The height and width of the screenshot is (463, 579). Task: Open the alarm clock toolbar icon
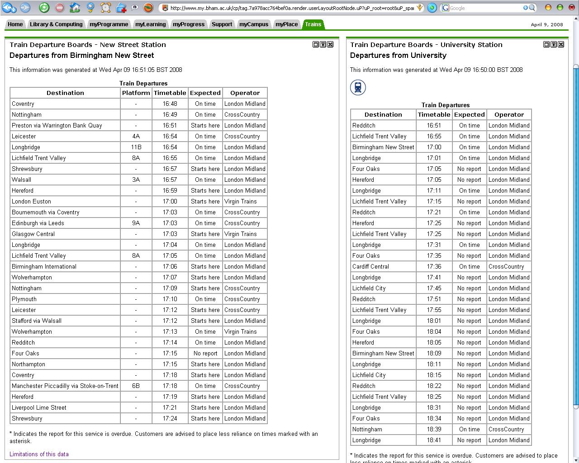tap(105, 8)
